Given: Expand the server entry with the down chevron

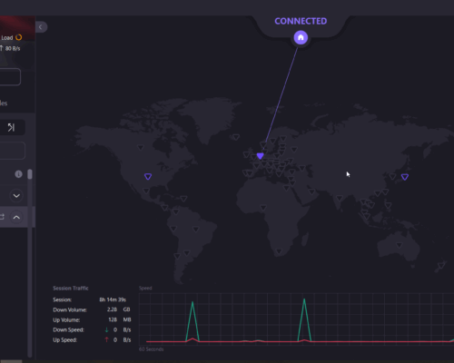Looking at the screenshot, I should pos(16,196).
